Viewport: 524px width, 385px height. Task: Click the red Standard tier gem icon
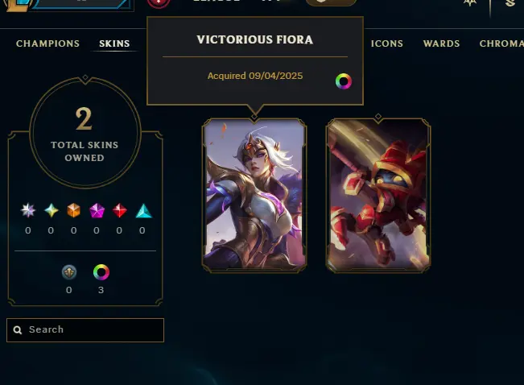point(119,210)
